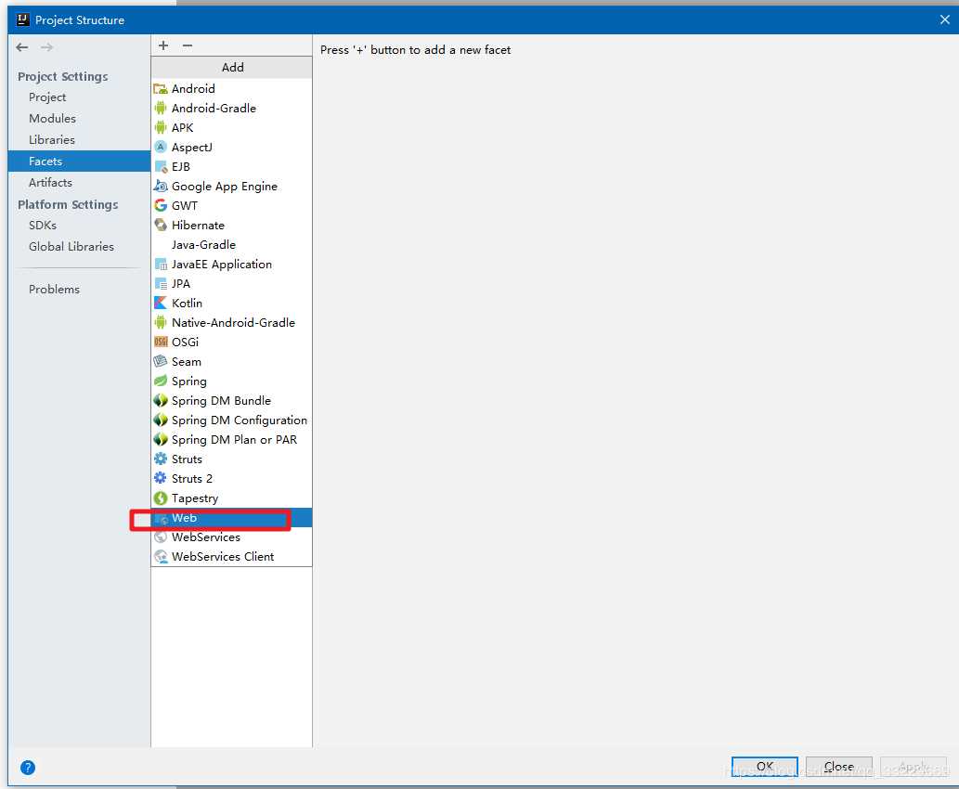This screenshot has height=789, width=959.
Task: Click the Kotlin icon
Action: 161,303
